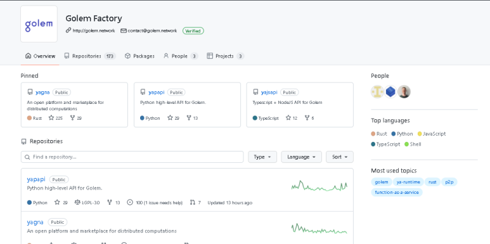
Task: Open yapapi in the repositories list
Action: (36, 179)
